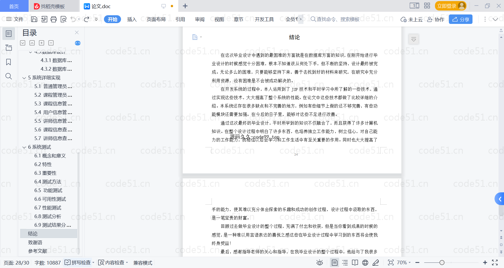Open the outline panel icon in sidebar

pos(9,34)
